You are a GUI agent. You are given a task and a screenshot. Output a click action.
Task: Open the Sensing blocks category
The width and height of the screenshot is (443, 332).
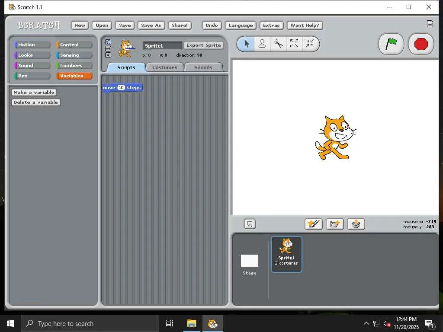point(74,55)
